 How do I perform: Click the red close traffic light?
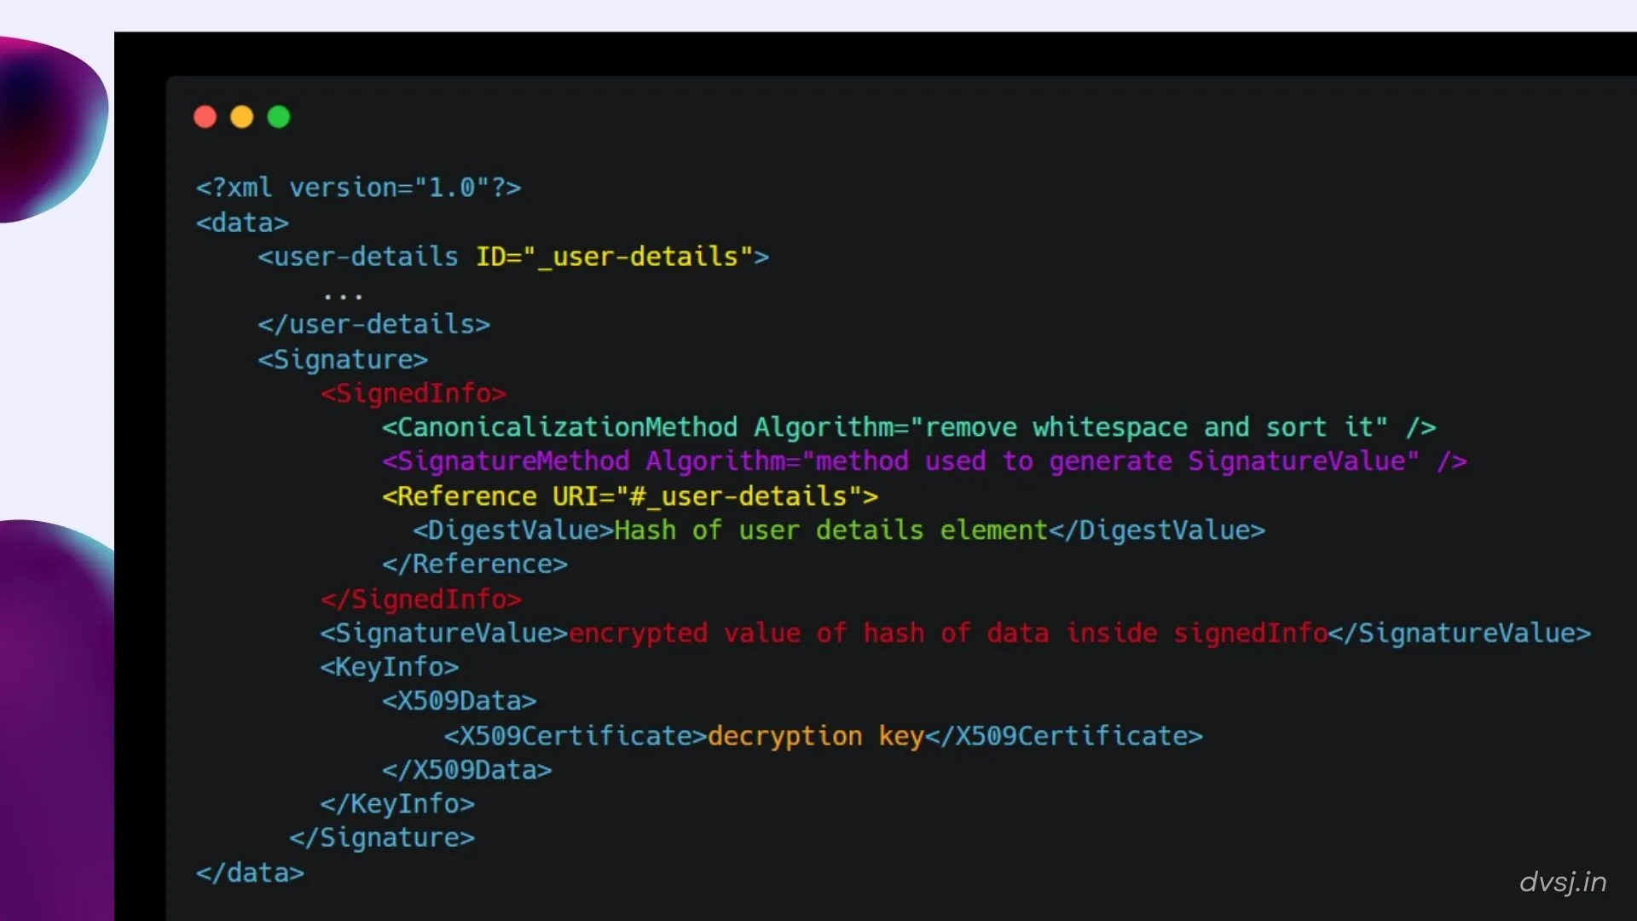tap(205, 117)
